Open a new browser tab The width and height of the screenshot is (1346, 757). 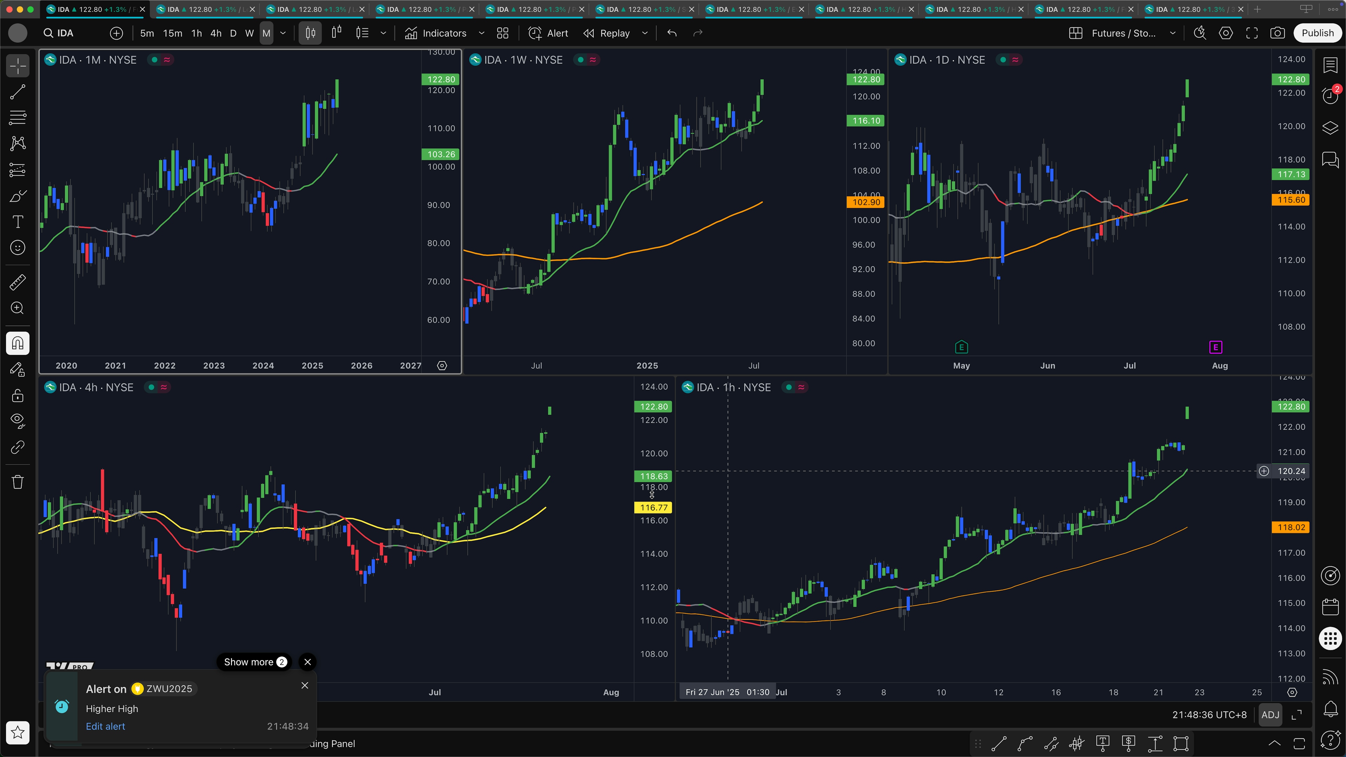pos(1257,9)
